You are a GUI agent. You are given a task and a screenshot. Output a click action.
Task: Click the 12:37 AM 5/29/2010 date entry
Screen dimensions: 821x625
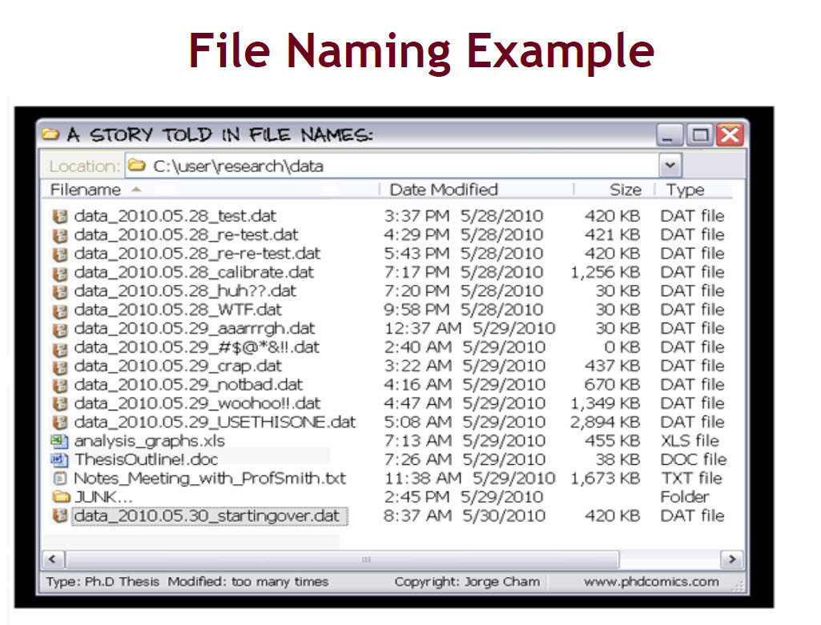point(470,328)
